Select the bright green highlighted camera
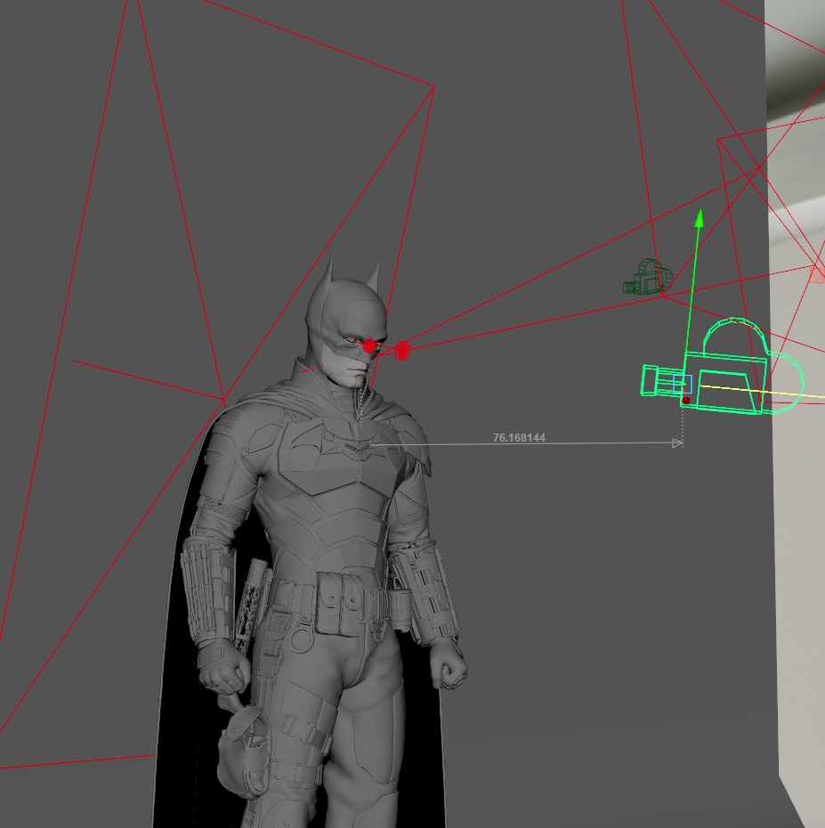Image resolution: width=825 pixels, height=828 pixels. click(724, 367)
